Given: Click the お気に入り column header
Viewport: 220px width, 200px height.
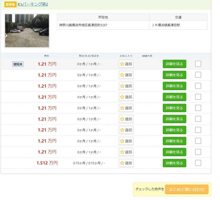Looking at the screenshot, I should coord(126,56).
